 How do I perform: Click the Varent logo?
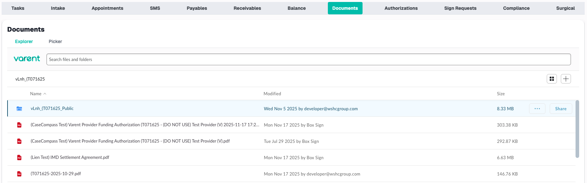pos(27,59)
